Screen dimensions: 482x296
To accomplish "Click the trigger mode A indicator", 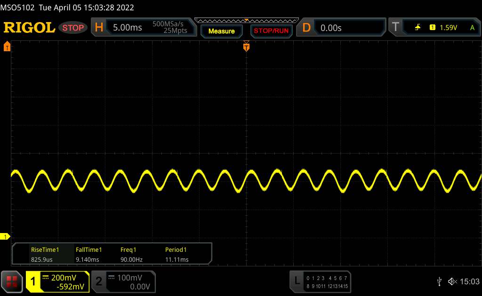I will click(x=472, y=28).
